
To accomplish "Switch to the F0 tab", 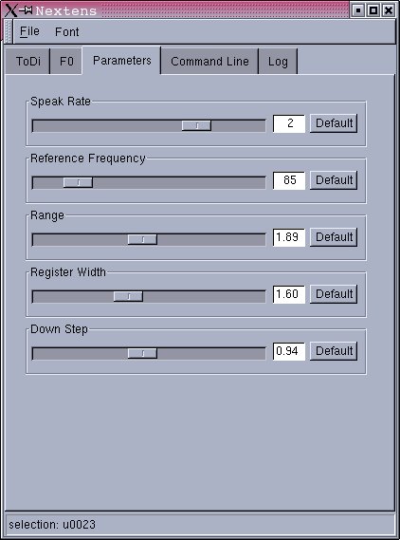I will pyautogui.click(x=66, y=62).
